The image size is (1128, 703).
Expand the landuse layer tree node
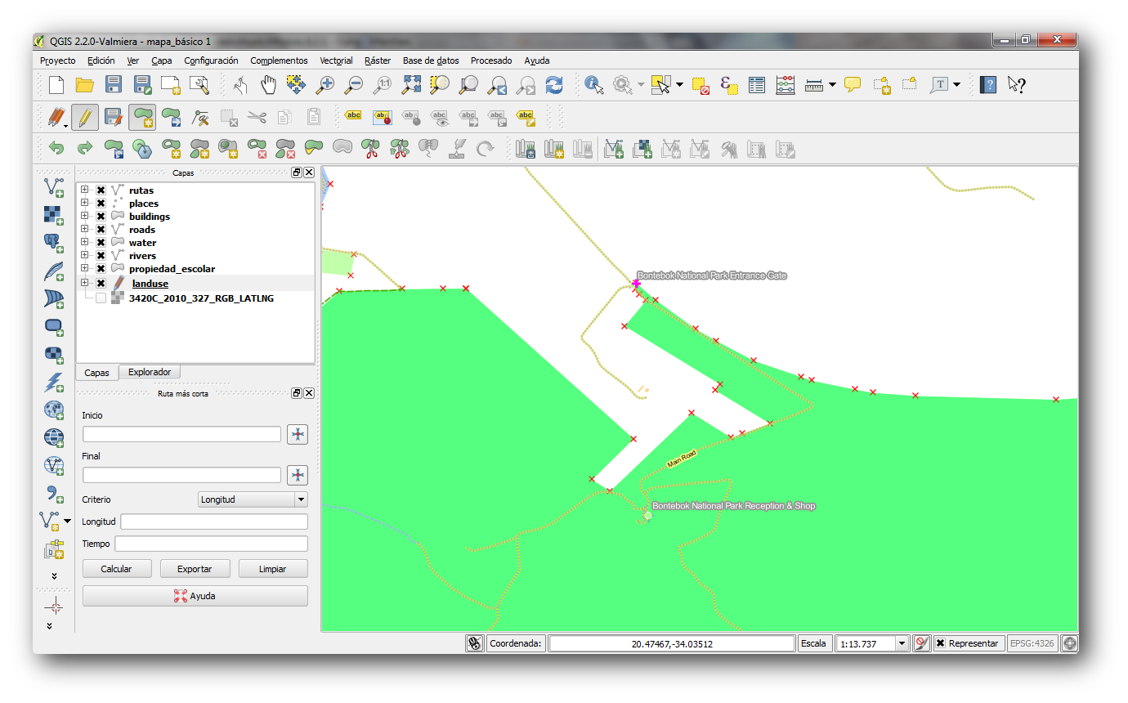pos(84,283)
